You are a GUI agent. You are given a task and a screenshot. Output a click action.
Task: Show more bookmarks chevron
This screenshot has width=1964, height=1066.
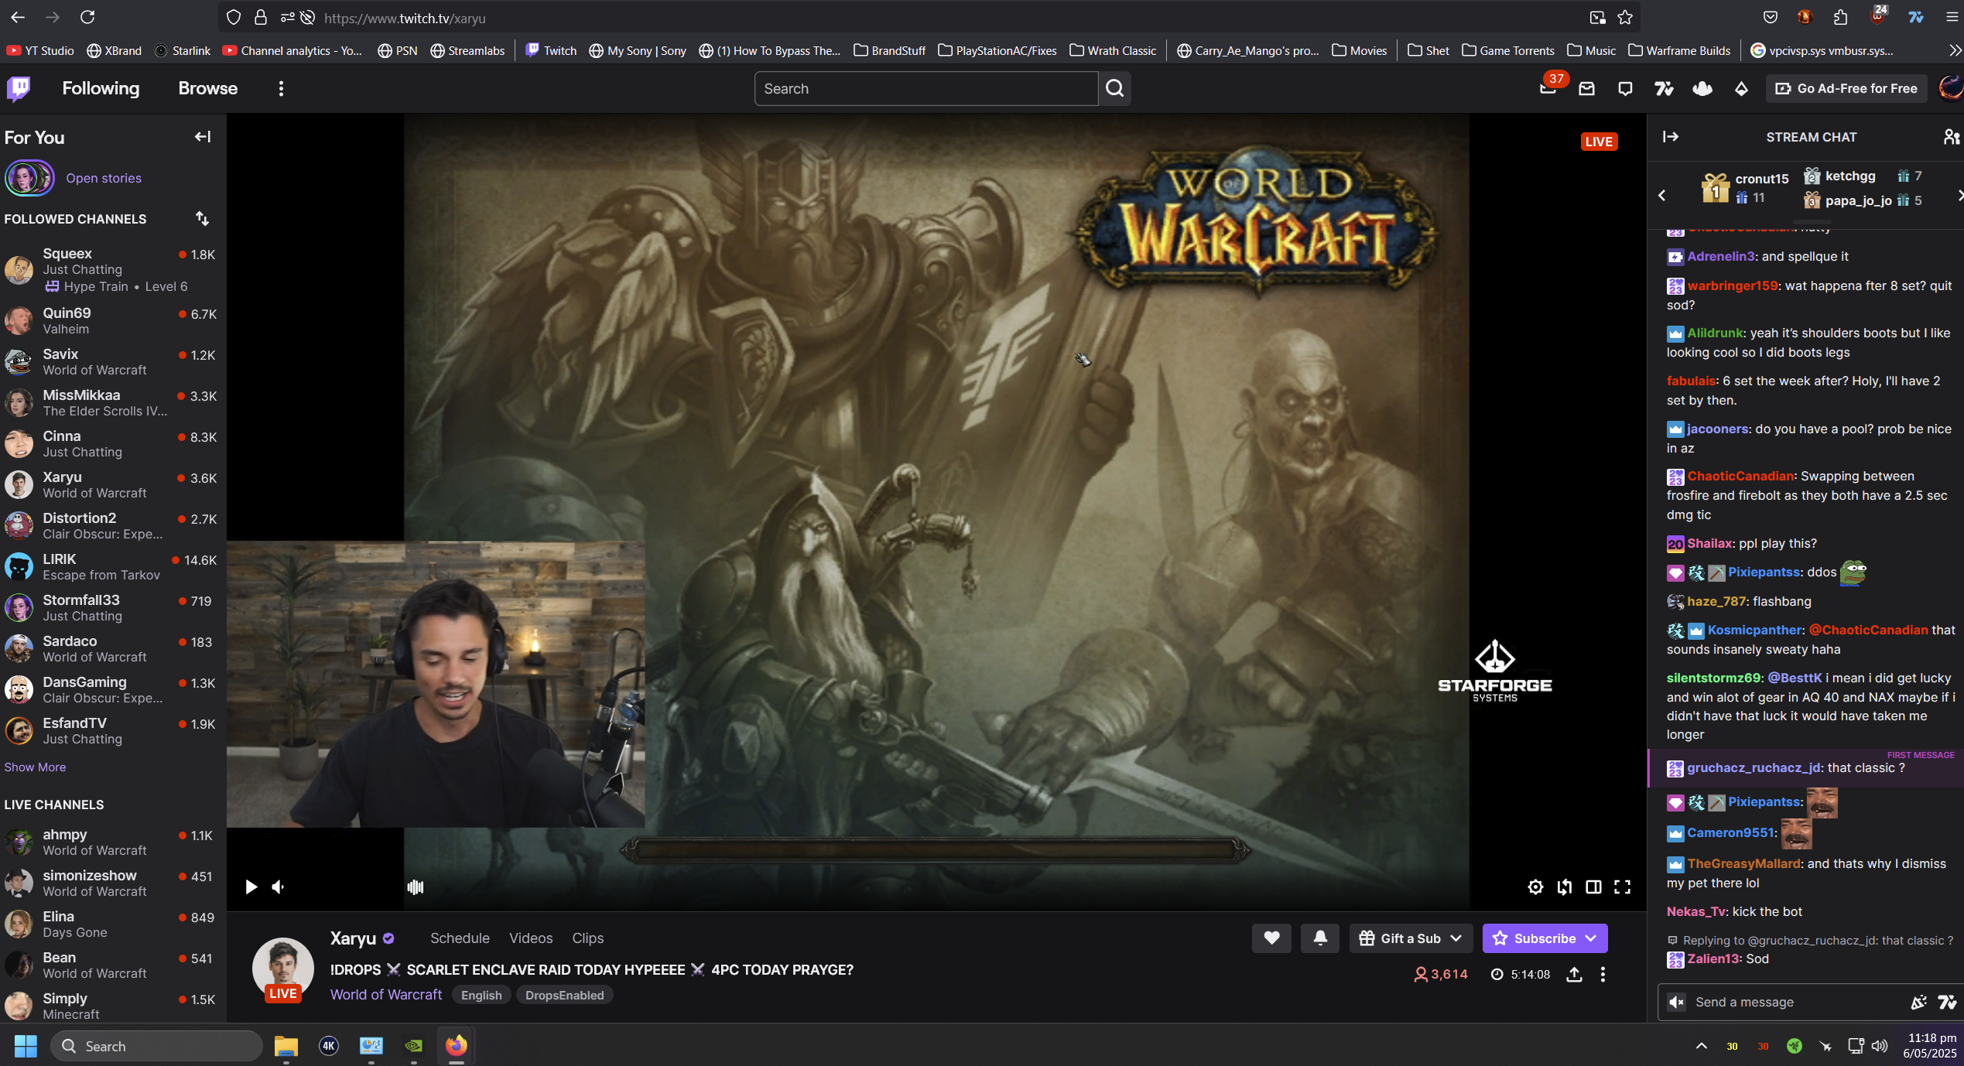[1955, 50]
